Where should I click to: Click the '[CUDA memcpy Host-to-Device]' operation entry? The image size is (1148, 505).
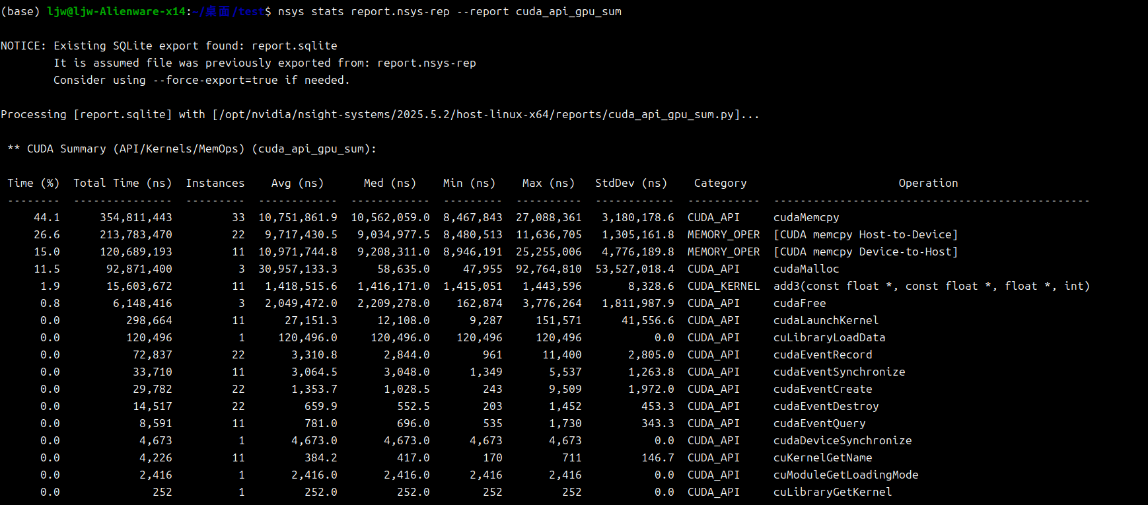(865, 234)
